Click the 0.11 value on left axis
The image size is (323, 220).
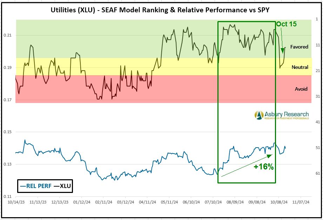click(x=8, y=196)
